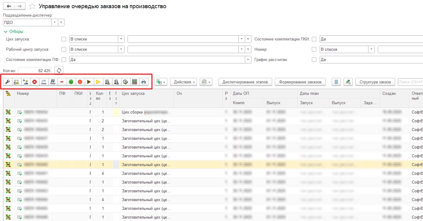The height and width of the screenshot is (221, 423).
Task: Click the colored grid table icon
Action: coord(135,82)
